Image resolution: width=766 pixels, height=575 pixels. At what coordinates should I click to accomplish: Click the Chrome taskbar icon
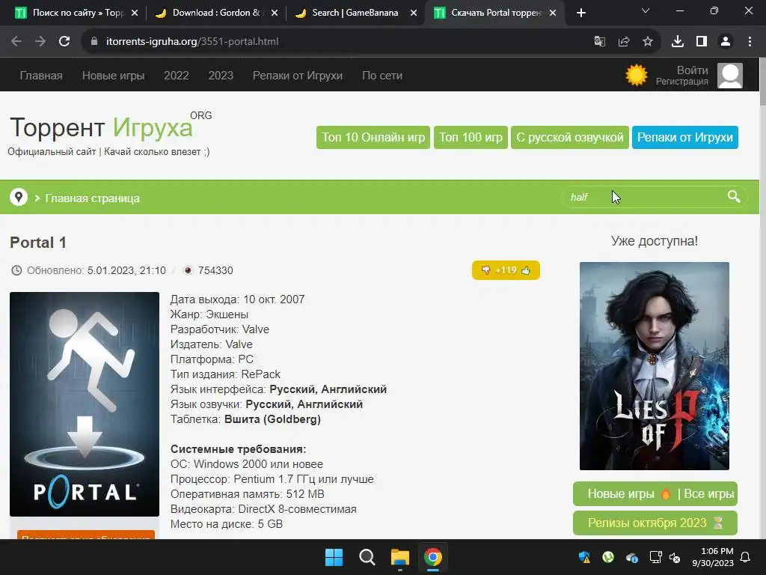point(433,557)
